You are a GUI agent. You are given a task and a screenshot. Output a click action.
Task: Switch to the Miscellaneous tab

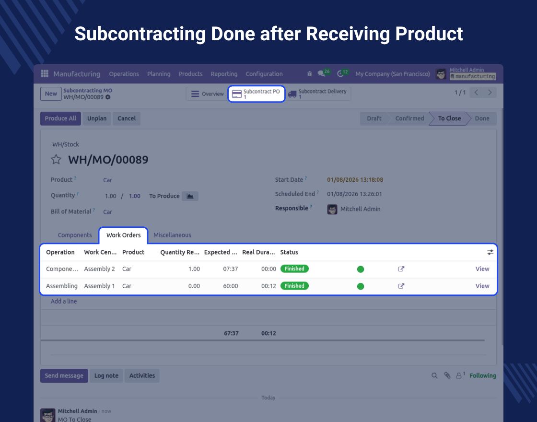tap(172, 235)
